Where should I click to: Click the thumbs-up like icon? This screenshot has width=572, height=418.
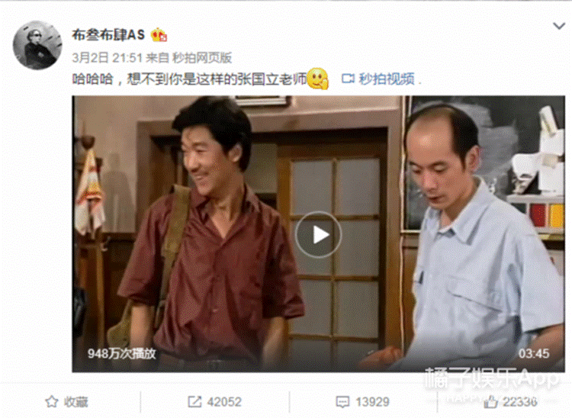click(490, 402)
